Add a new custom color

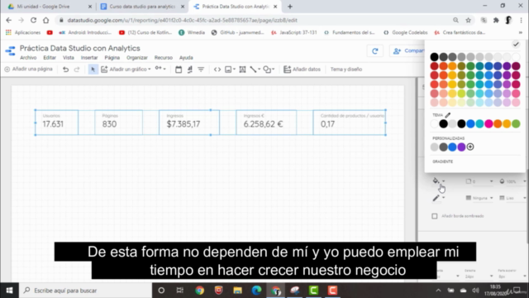pos(470,147)
